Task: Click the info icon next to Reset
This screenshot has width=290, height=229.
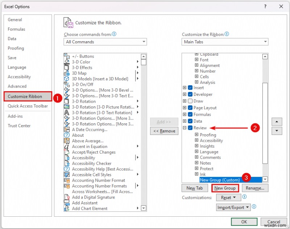Action: pyautogui.click(x=244, y=197)
